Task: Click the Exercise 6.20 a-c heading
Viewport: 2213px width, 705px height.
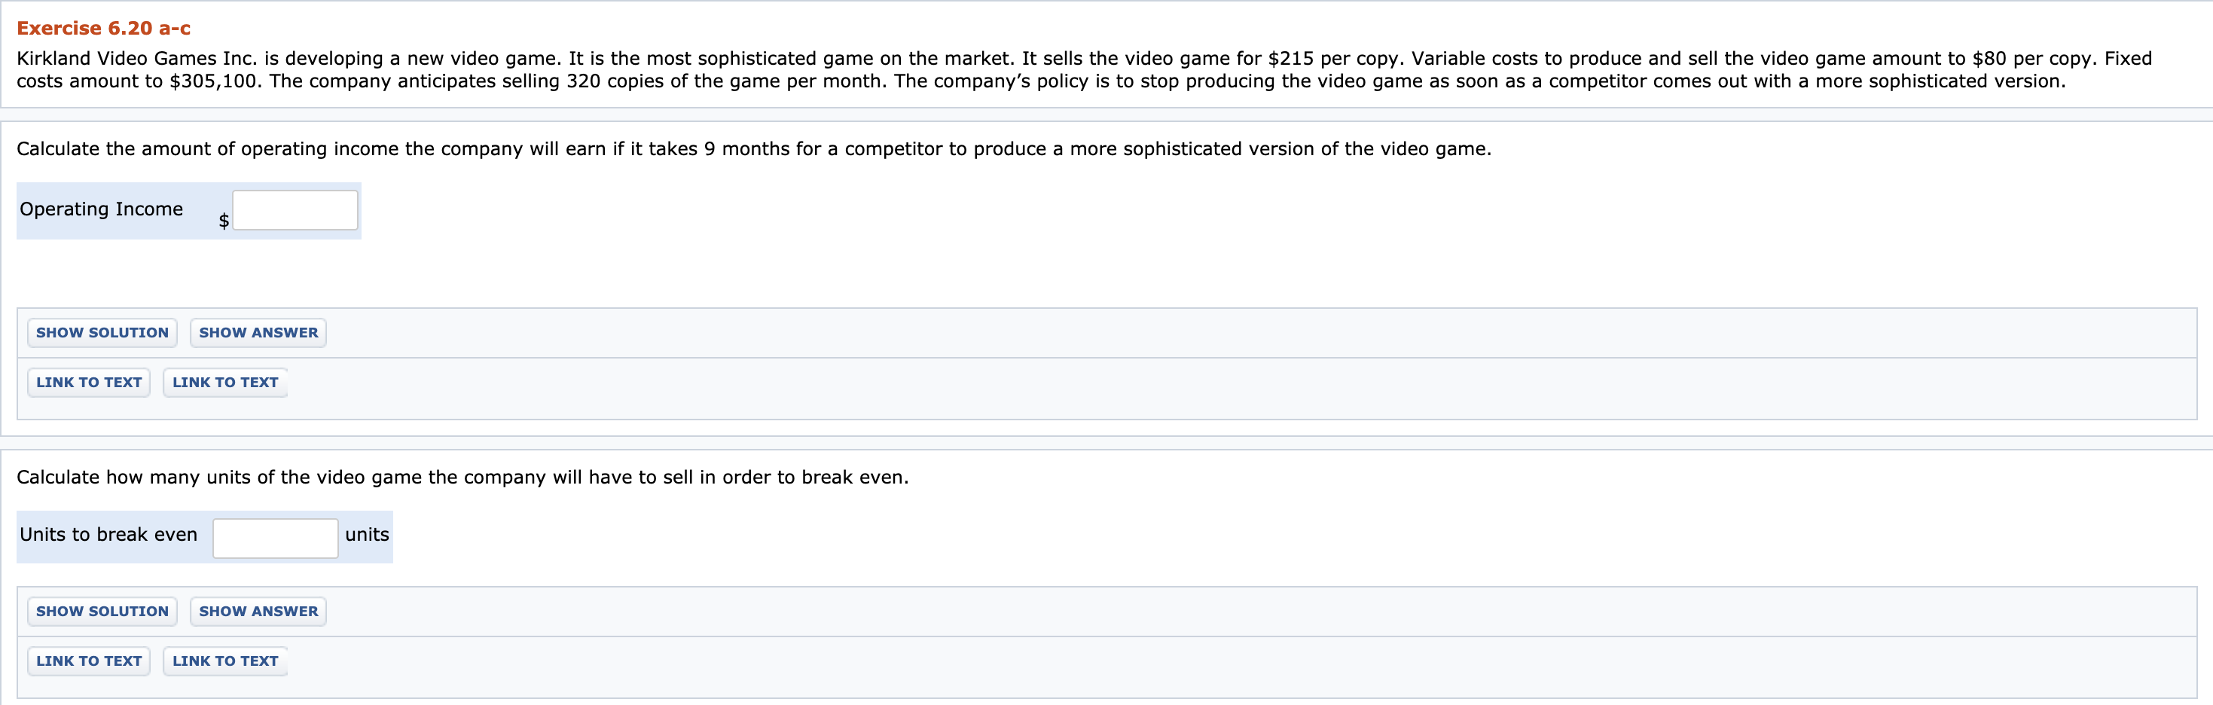Action: (105, 26)
